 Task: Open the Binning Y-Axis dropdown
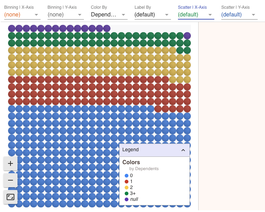point(65,15)
